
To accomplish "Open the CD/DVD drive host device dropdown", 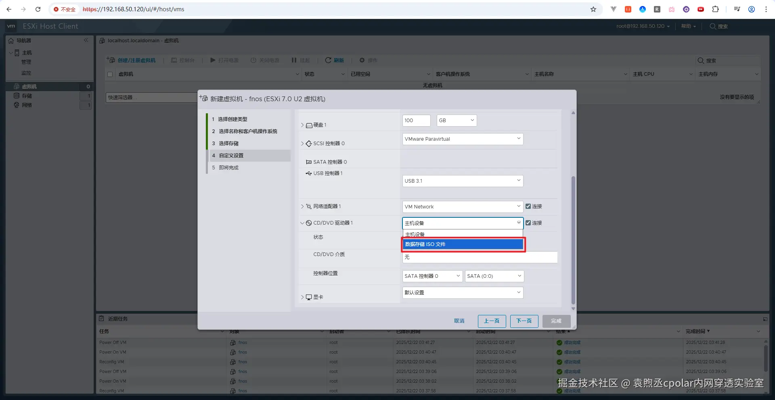I will 463,223.
